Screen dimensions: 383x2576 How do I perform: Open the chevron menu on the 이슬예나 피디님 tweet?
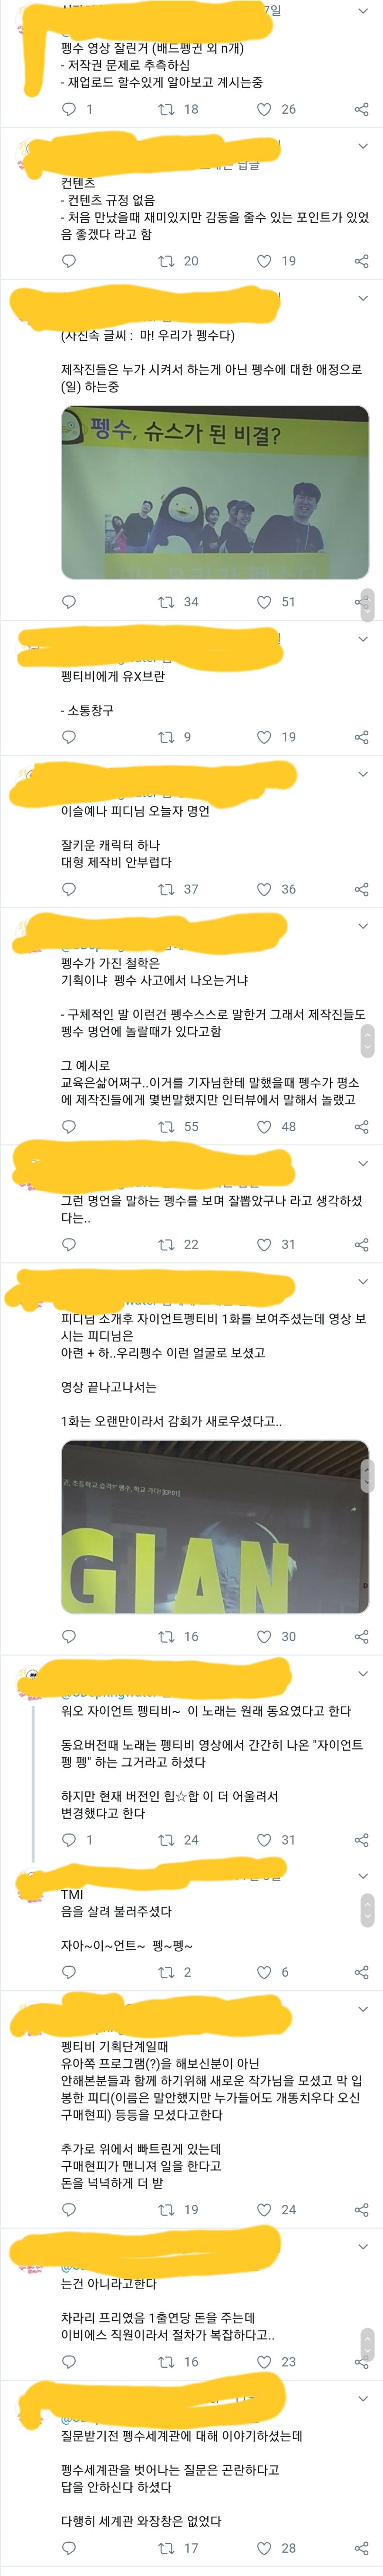tap(362, 774)
